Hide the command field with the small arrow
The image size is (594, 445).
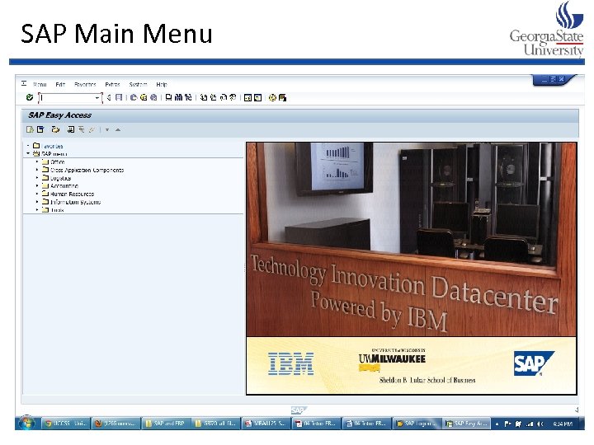109,97
